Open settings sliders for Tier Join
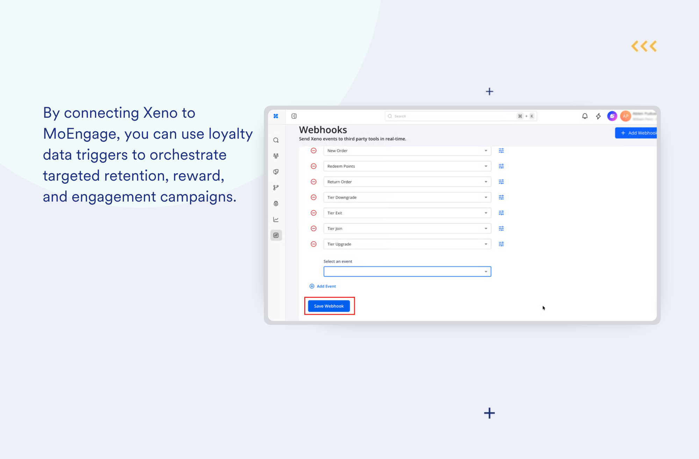 point(501,228)
